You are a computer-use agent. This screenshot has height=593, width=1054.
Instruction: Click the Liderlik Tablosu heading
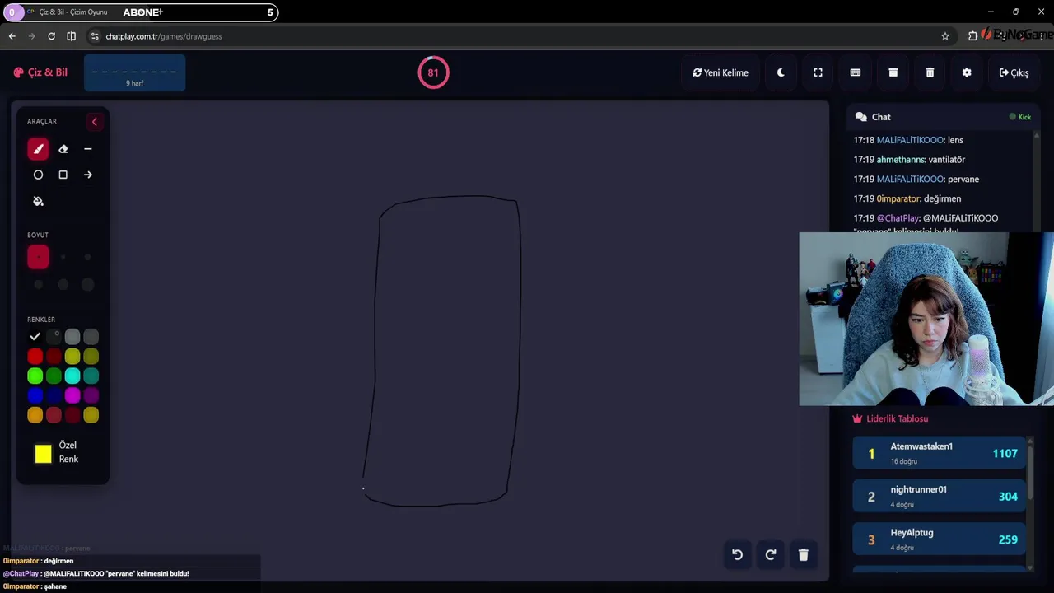tap(890, 418)
